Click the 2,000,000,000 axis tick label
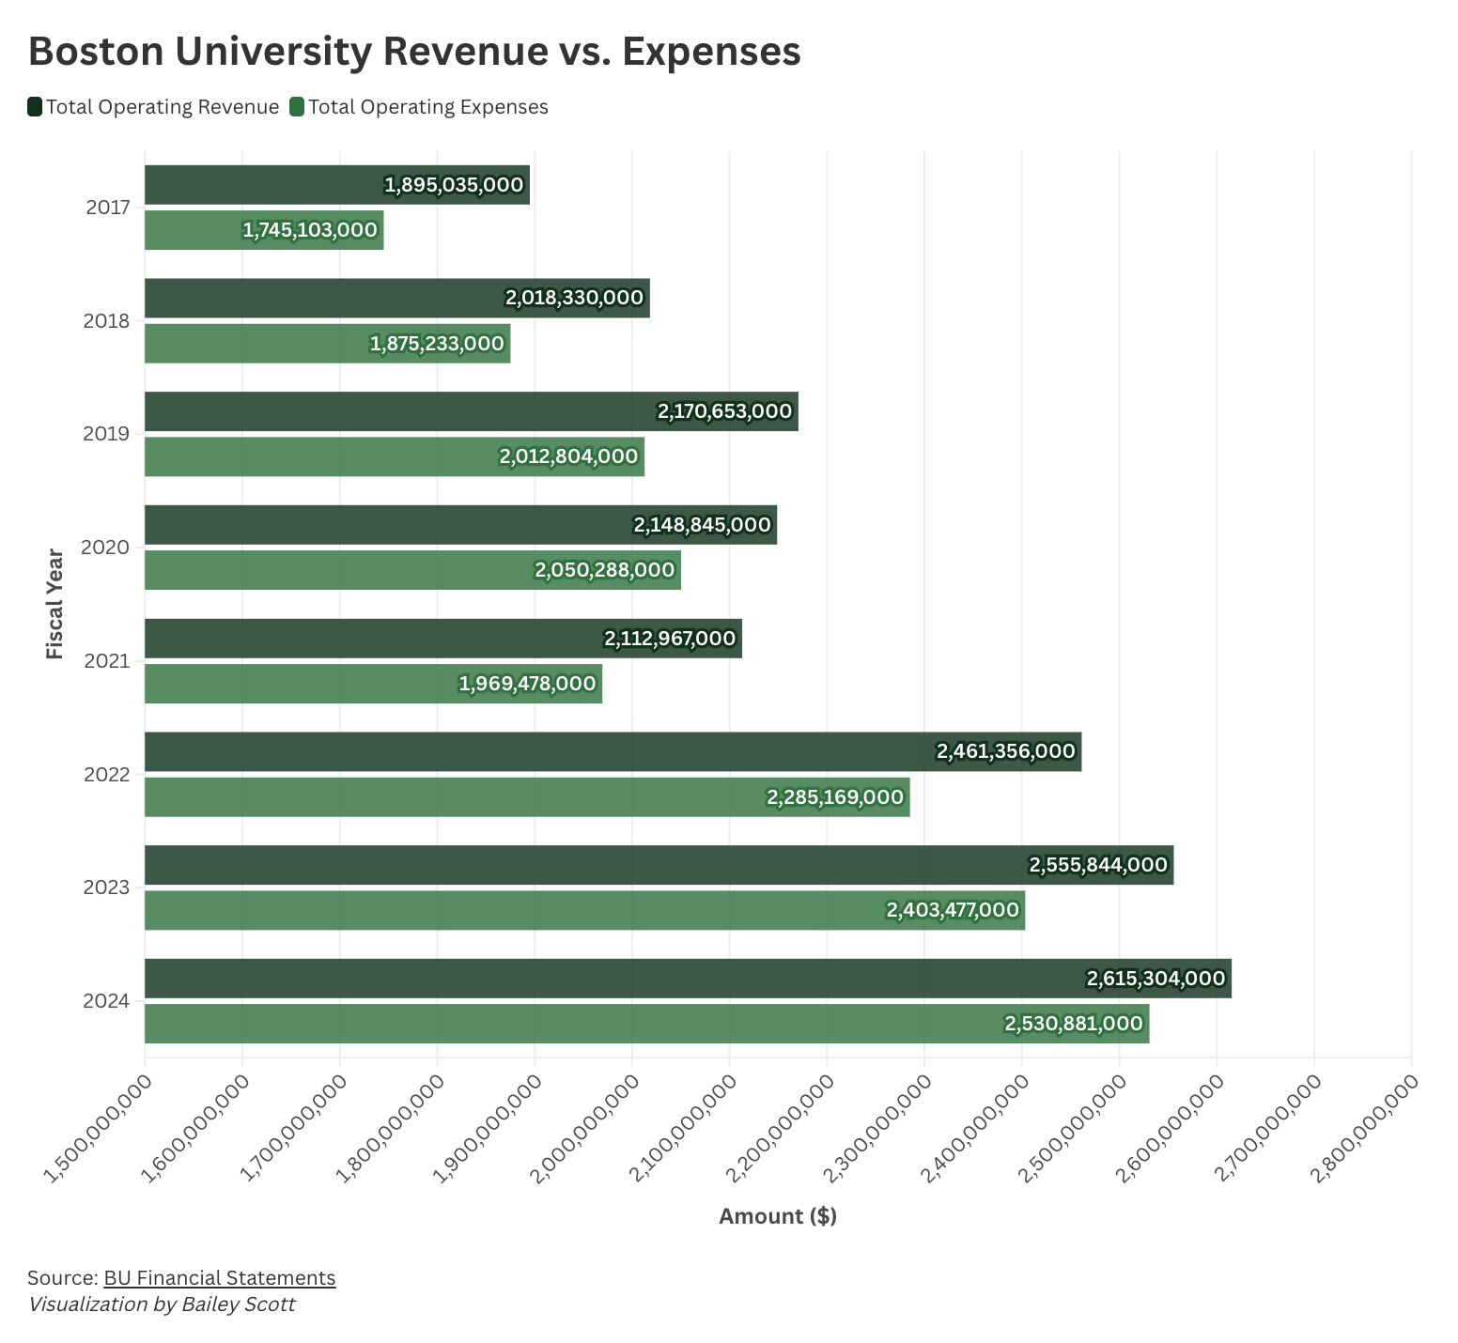 pyautogui.click(x=586, y=1127)
